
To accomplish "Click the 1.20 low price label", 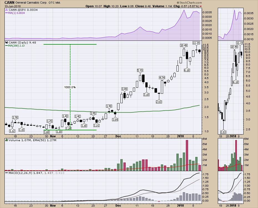I will (68, 128).
